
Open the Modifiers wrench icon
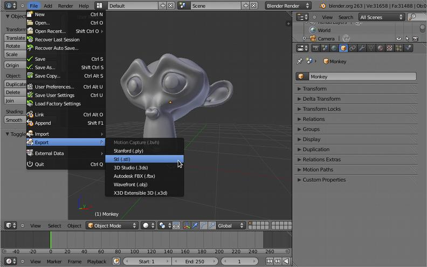point(362,48)
